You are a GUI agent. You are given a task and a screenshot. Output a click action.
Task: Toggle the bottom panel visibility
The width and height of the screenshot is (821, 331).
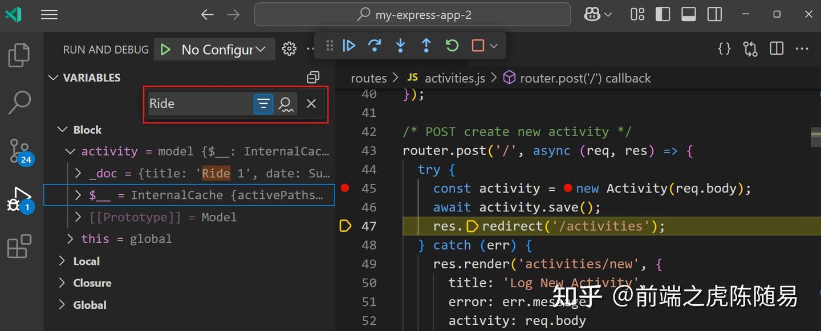[x=688, y=14]
